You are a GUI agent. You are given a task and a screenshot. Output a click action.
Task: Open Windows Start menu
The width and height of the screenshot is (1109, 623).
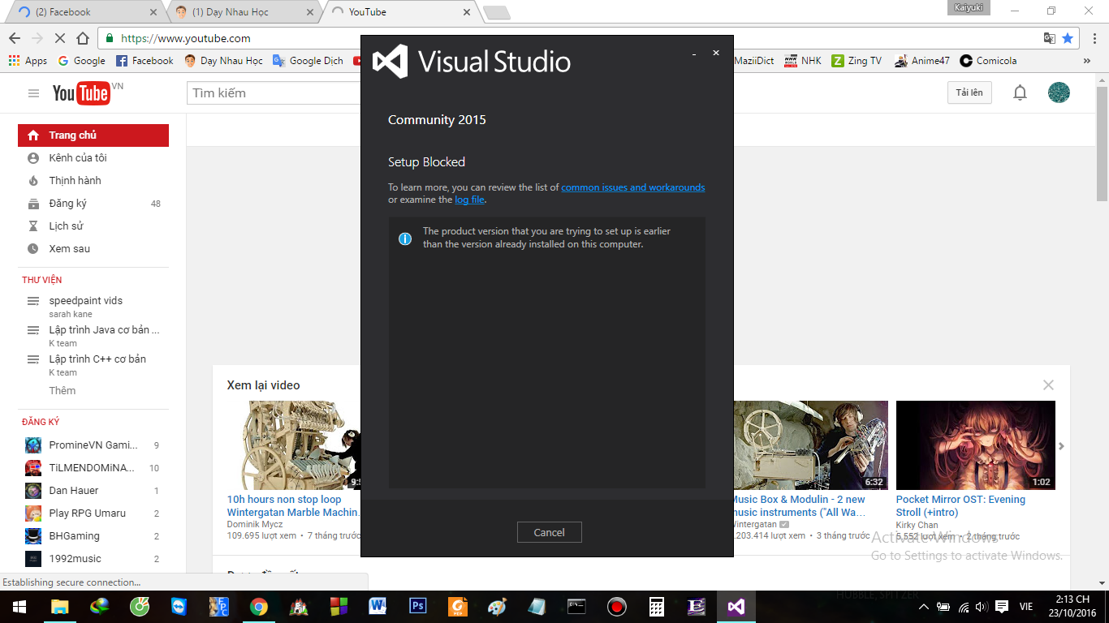click(19, 607)
